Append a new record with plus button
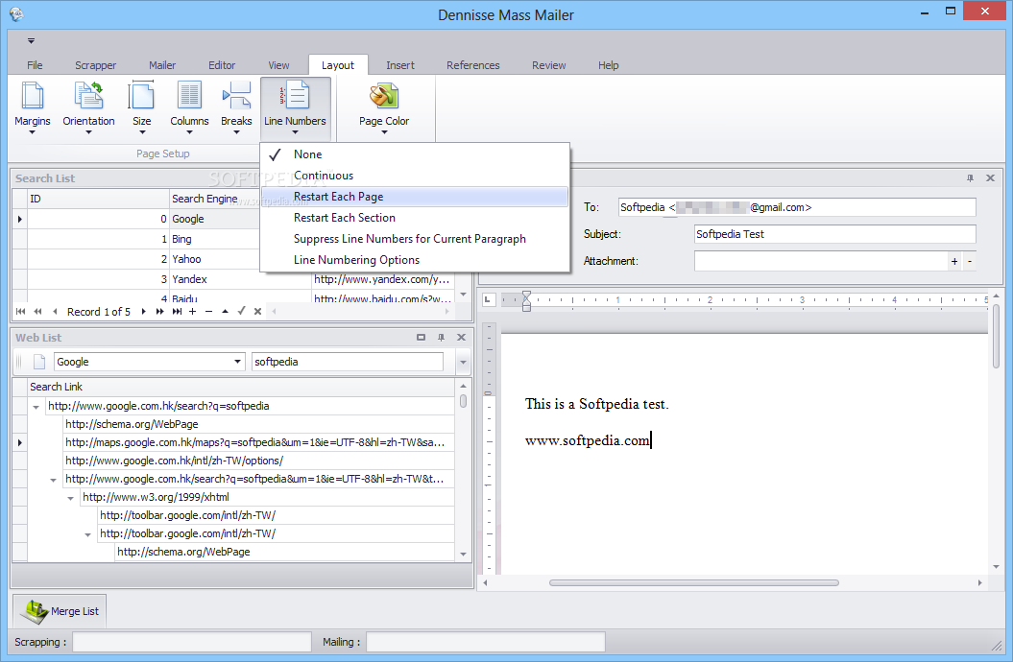 tap(193, 312)
